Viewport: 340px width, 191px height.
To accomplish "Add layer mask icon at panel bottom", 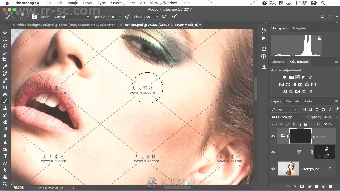I will (x=302, y=186).
